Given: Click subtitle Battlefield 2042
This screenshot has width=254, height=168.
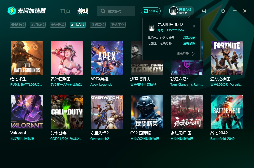Looking at the screenshot, I should click(x=222, y=139).
